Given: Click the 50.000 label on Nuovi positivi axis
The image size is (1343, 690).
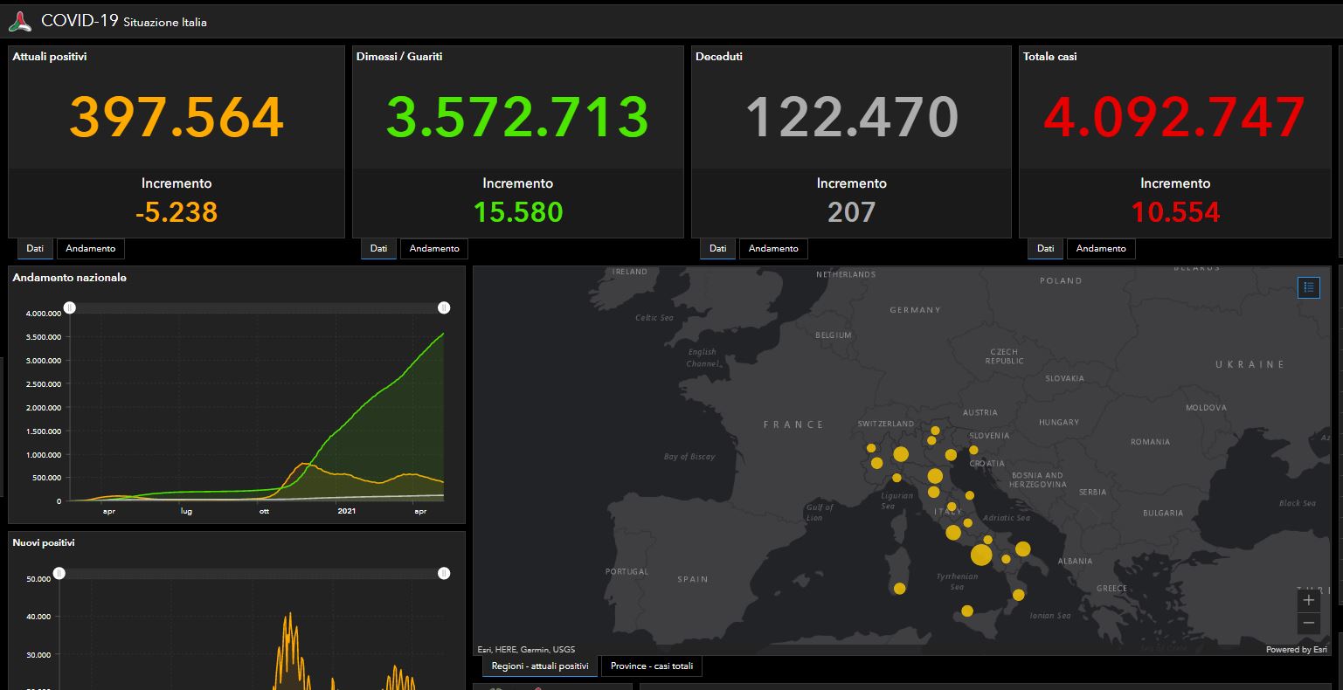Looking at the screenshot, I should coord(38,578).
